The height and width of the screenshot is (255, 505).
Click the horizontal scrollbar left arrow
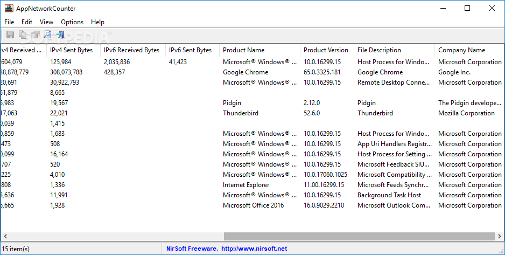(5, 236)
